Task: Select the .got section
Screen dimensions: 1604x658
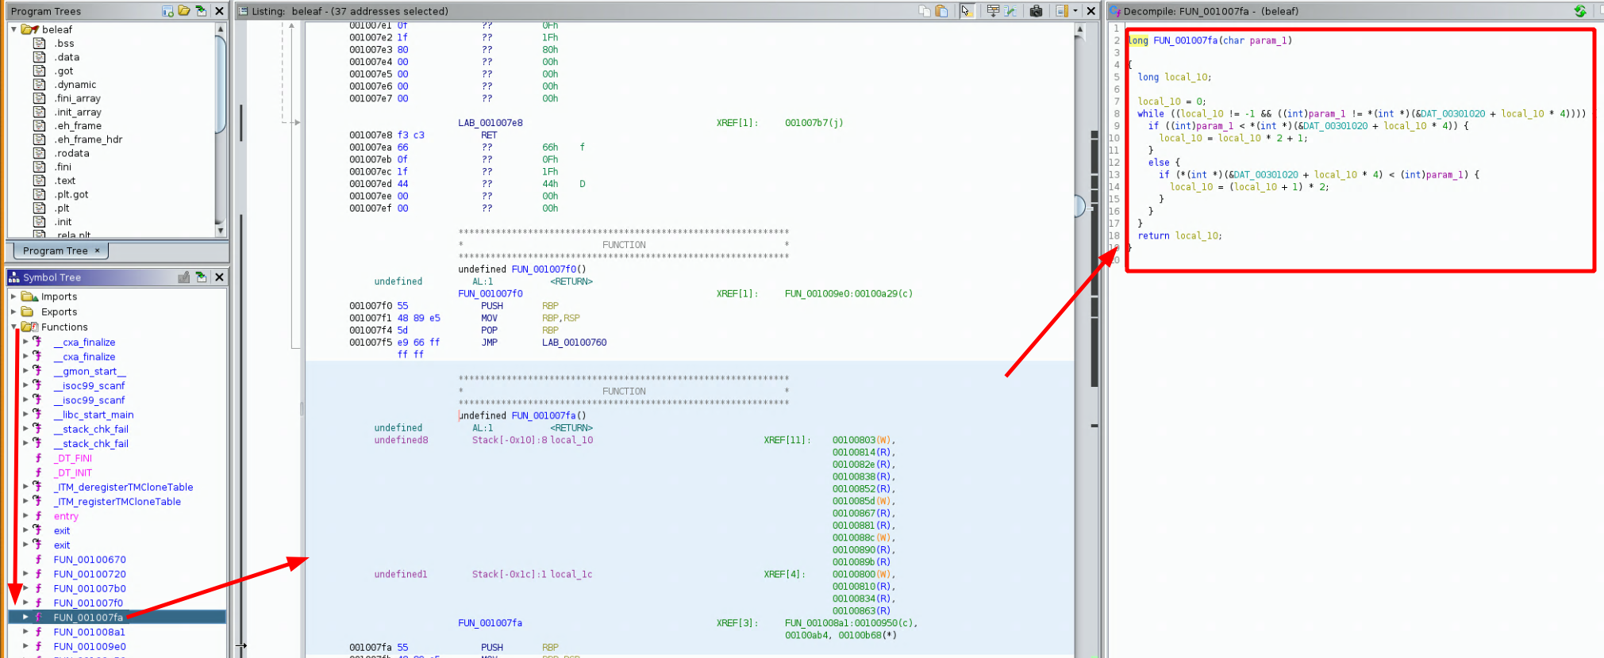Action: (x=63, y=71)
